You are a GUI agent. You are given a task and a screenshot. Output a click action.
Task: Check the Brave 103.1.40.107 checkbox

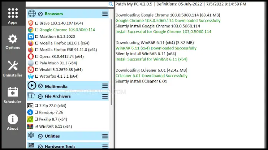tap(36, 23)
